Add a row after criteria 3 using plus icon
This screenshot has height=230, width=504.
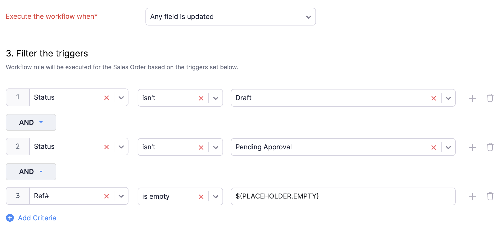(472, 197)
